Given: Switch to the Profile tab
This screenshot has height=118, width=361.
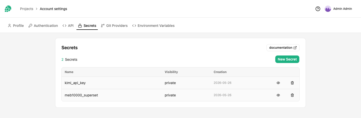Looking at the screenshot, I should [16, 26].
